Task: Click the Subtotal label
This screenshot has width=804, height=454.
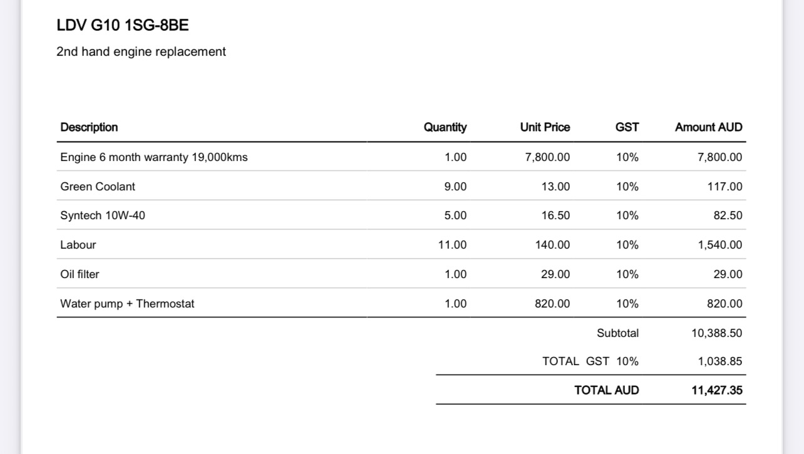Action: coord(617,333)
